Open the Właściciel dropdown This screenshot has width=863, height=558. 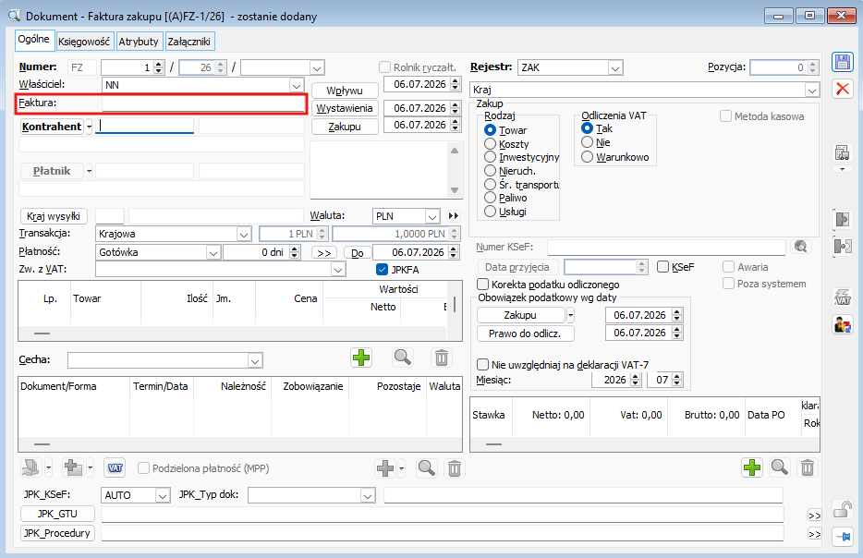click(296, 85)
